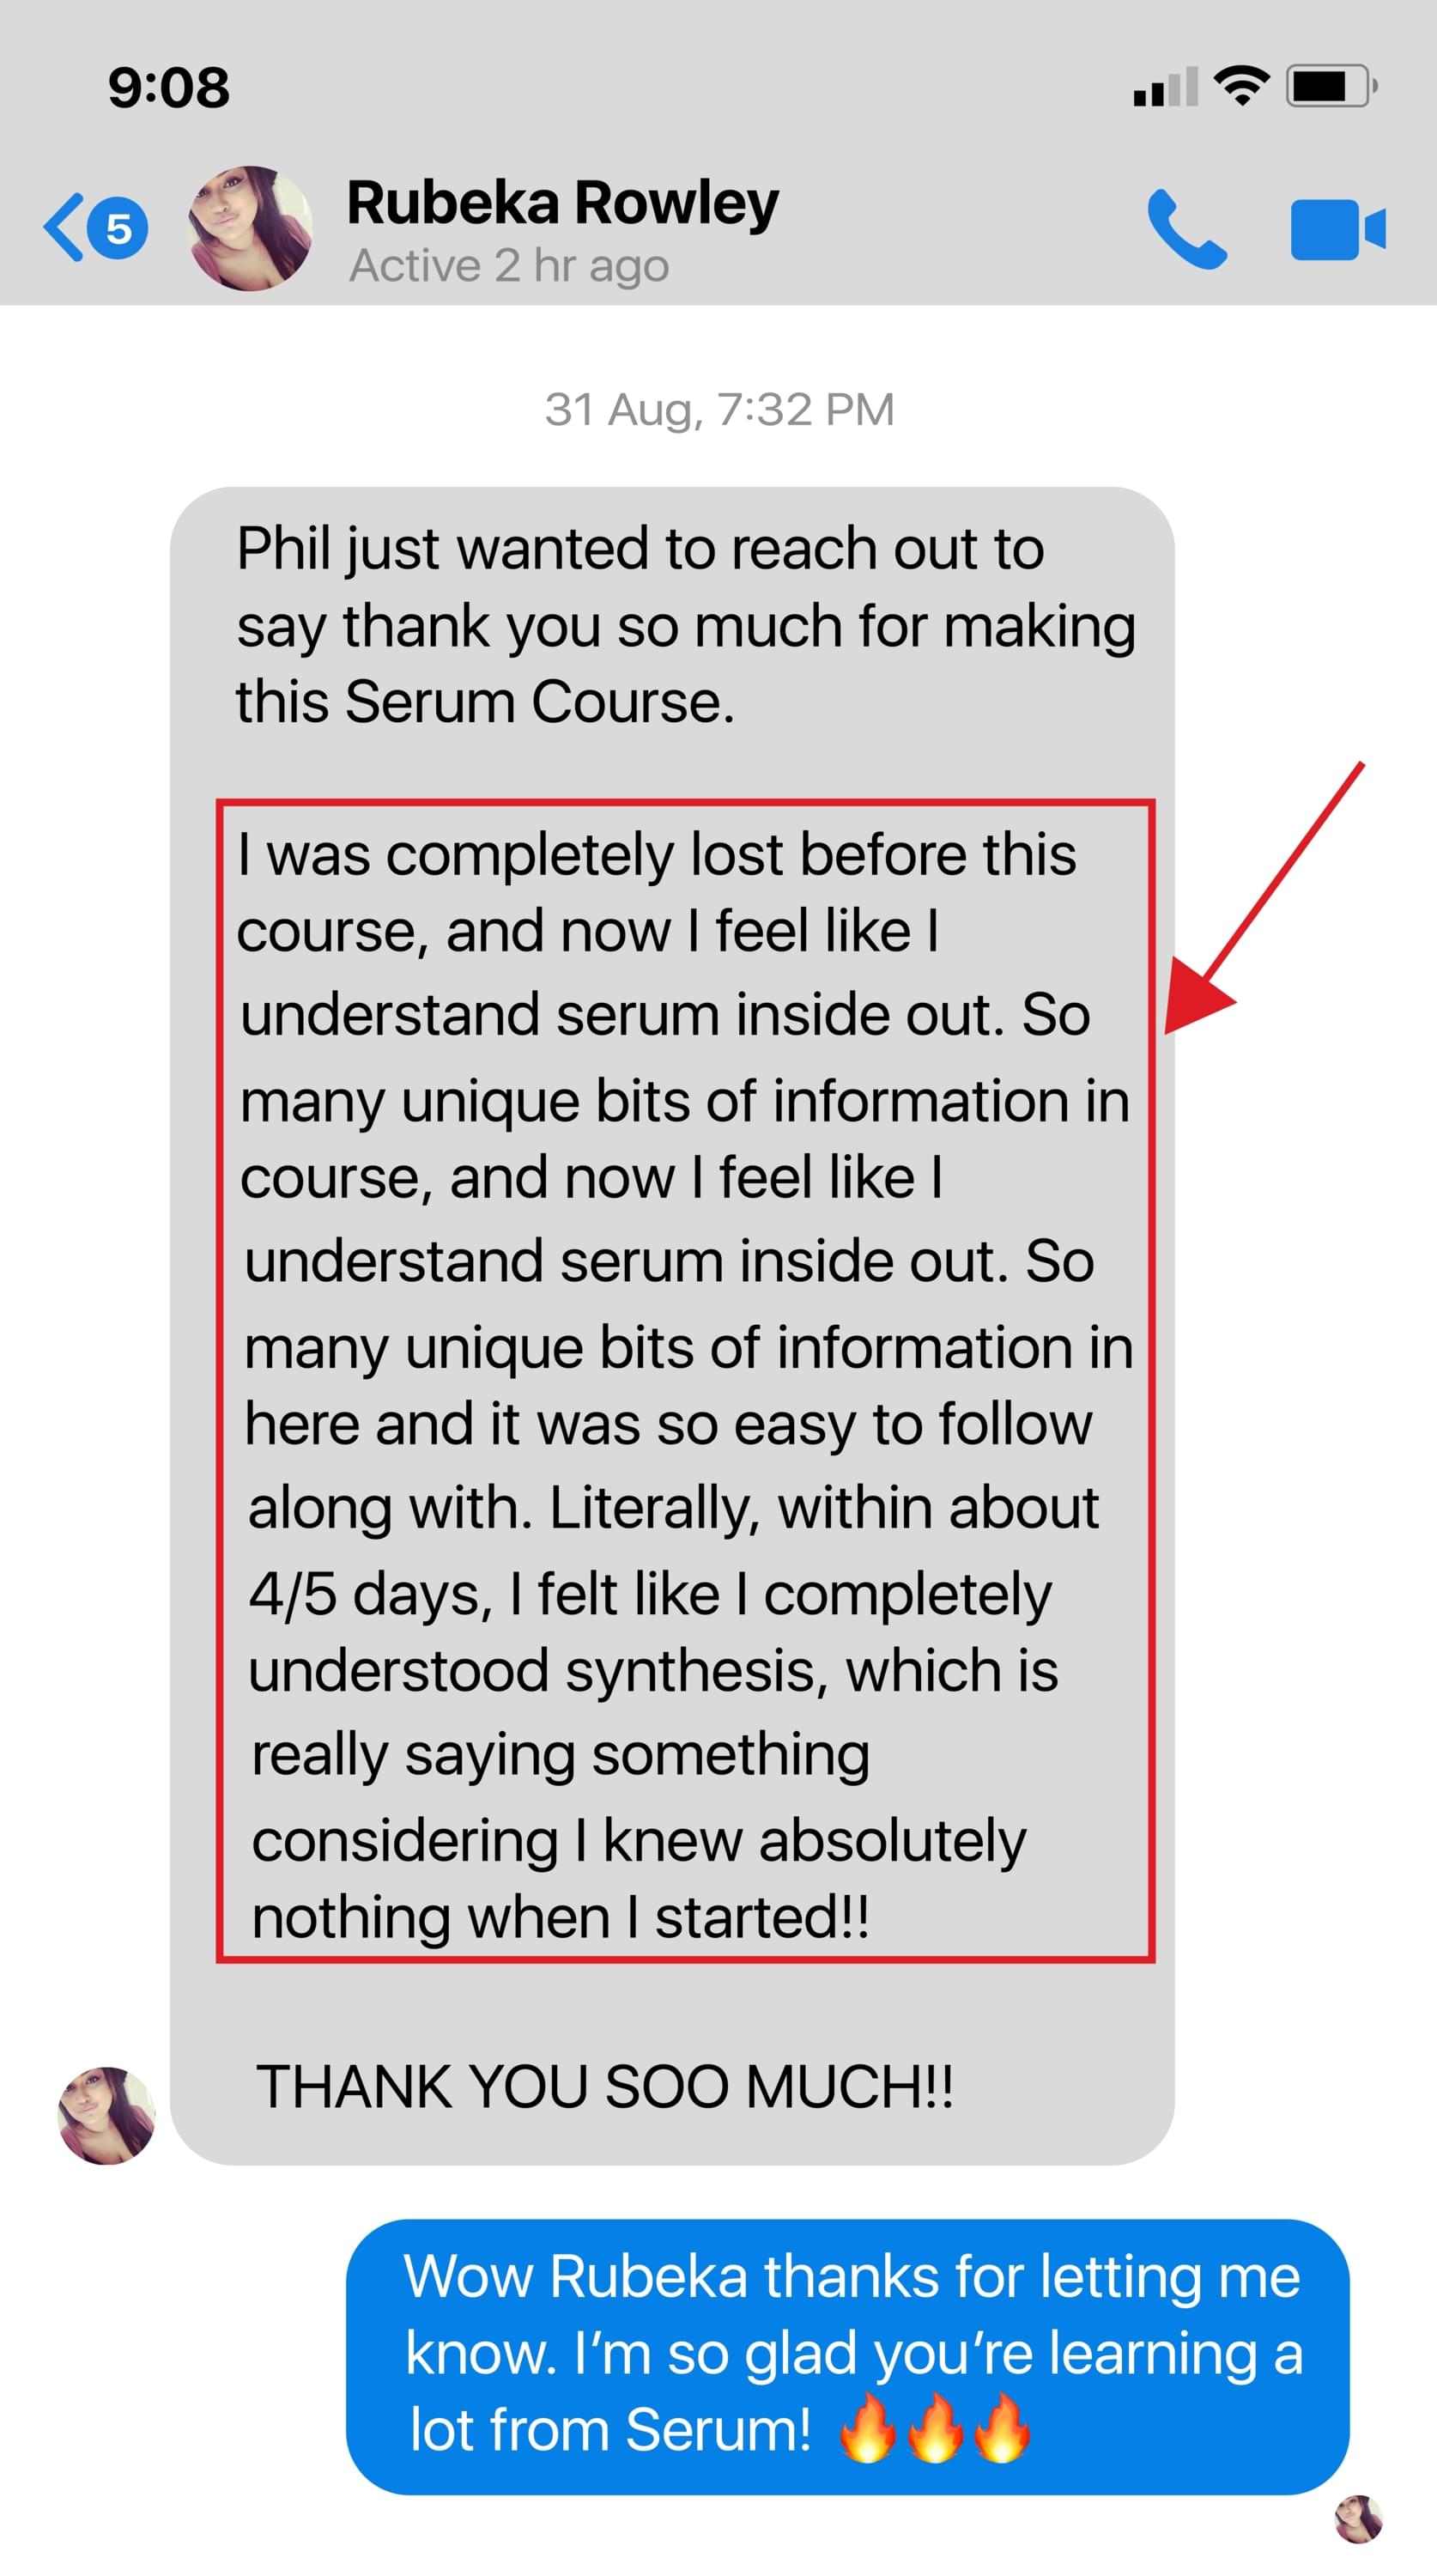Tap the 9:08 clock in status bar
The height and width of the screenshot is (2576, 1437).
[169, 87]
